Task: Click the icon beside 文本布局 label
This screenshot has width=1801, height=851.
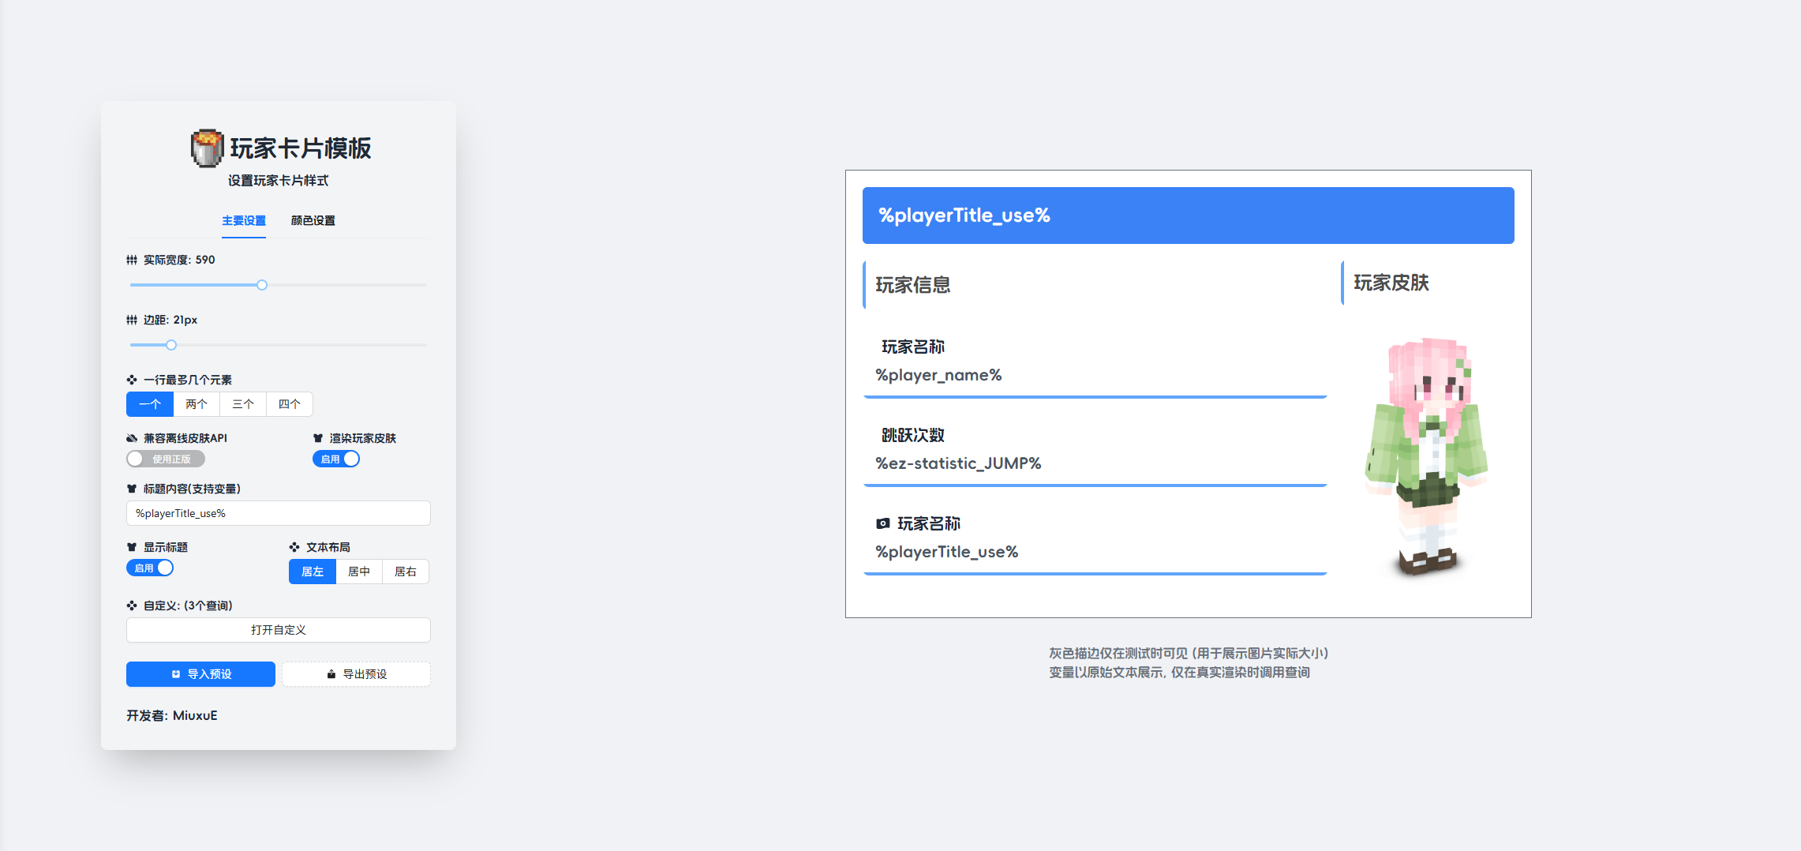Action: [294, 547]
